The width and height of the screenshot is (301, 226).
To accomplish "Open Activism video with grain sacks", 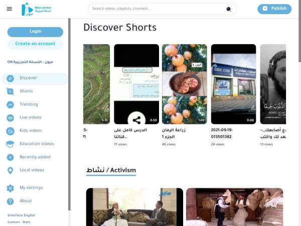I will [x=235, y=207].
